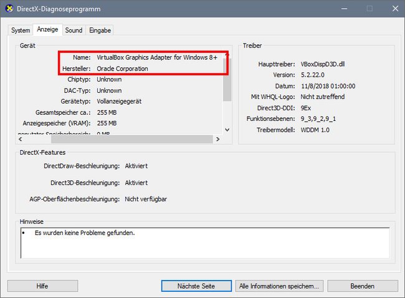The width and height of the screenshot is (405, 298).
Task: Click the 'Version:' label in Treiber group
Action: [x=284, y=75]
